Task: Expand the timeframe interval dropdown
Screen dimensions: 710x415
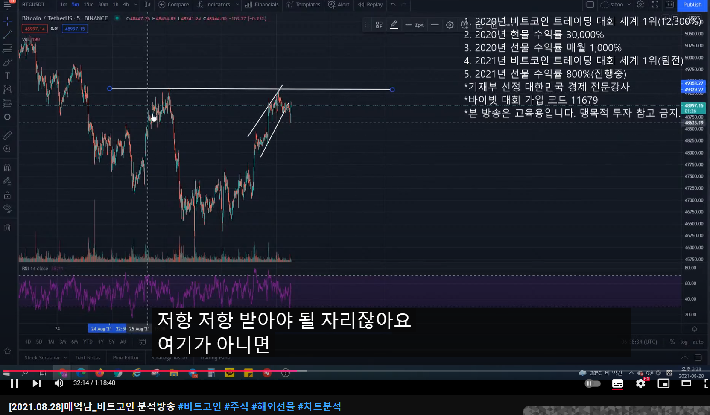Action: (136, 5)
